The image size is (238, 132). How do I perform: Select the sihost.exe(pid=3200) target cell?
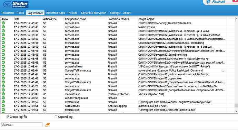pos(151,94)
